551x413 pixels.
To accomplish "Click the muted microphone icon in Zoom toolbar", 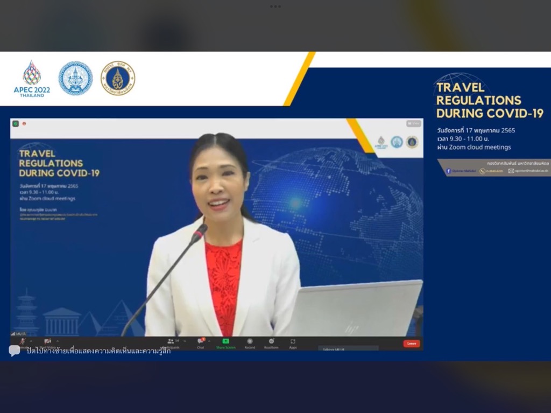I will [x=23, y=341].
